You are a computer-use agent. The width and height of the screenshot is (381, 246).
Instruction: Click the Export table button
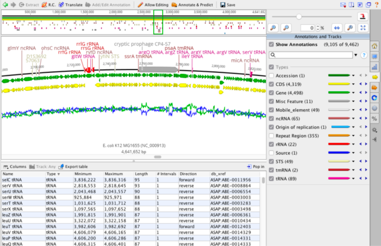coord(73,167)
